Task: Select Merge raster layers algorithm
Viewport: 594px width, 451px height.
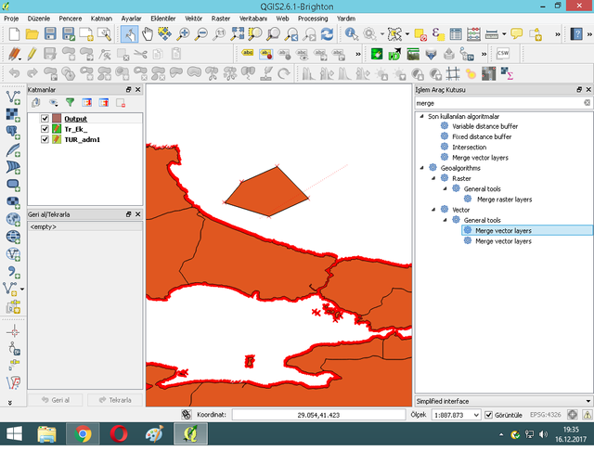Action: 504,200
